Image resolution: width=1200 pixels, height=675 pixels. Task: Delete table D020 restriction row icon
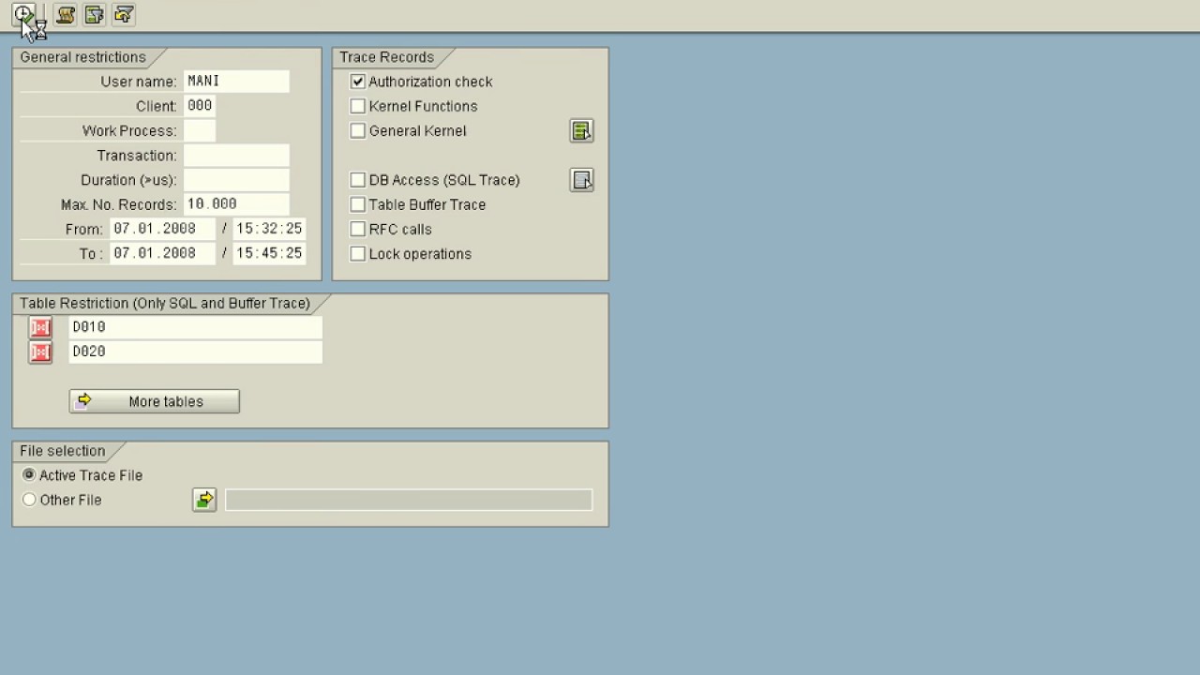(x=40, y=352)
